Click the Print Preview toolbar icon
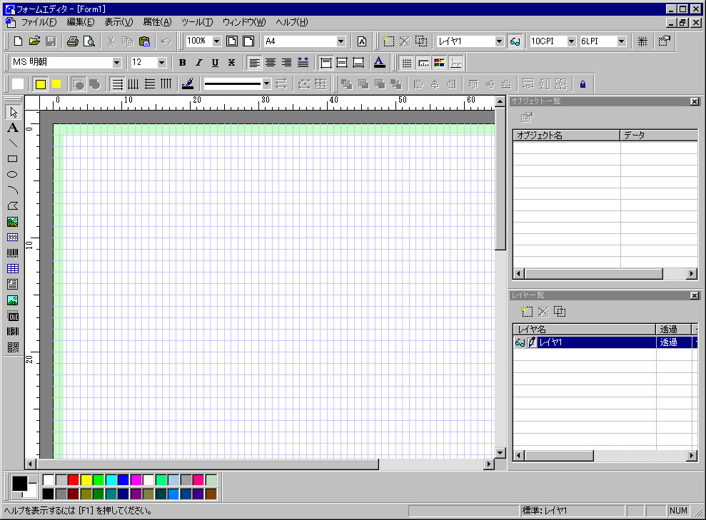The width and height of the screenshot is (706, 520). tap(89, 41)
